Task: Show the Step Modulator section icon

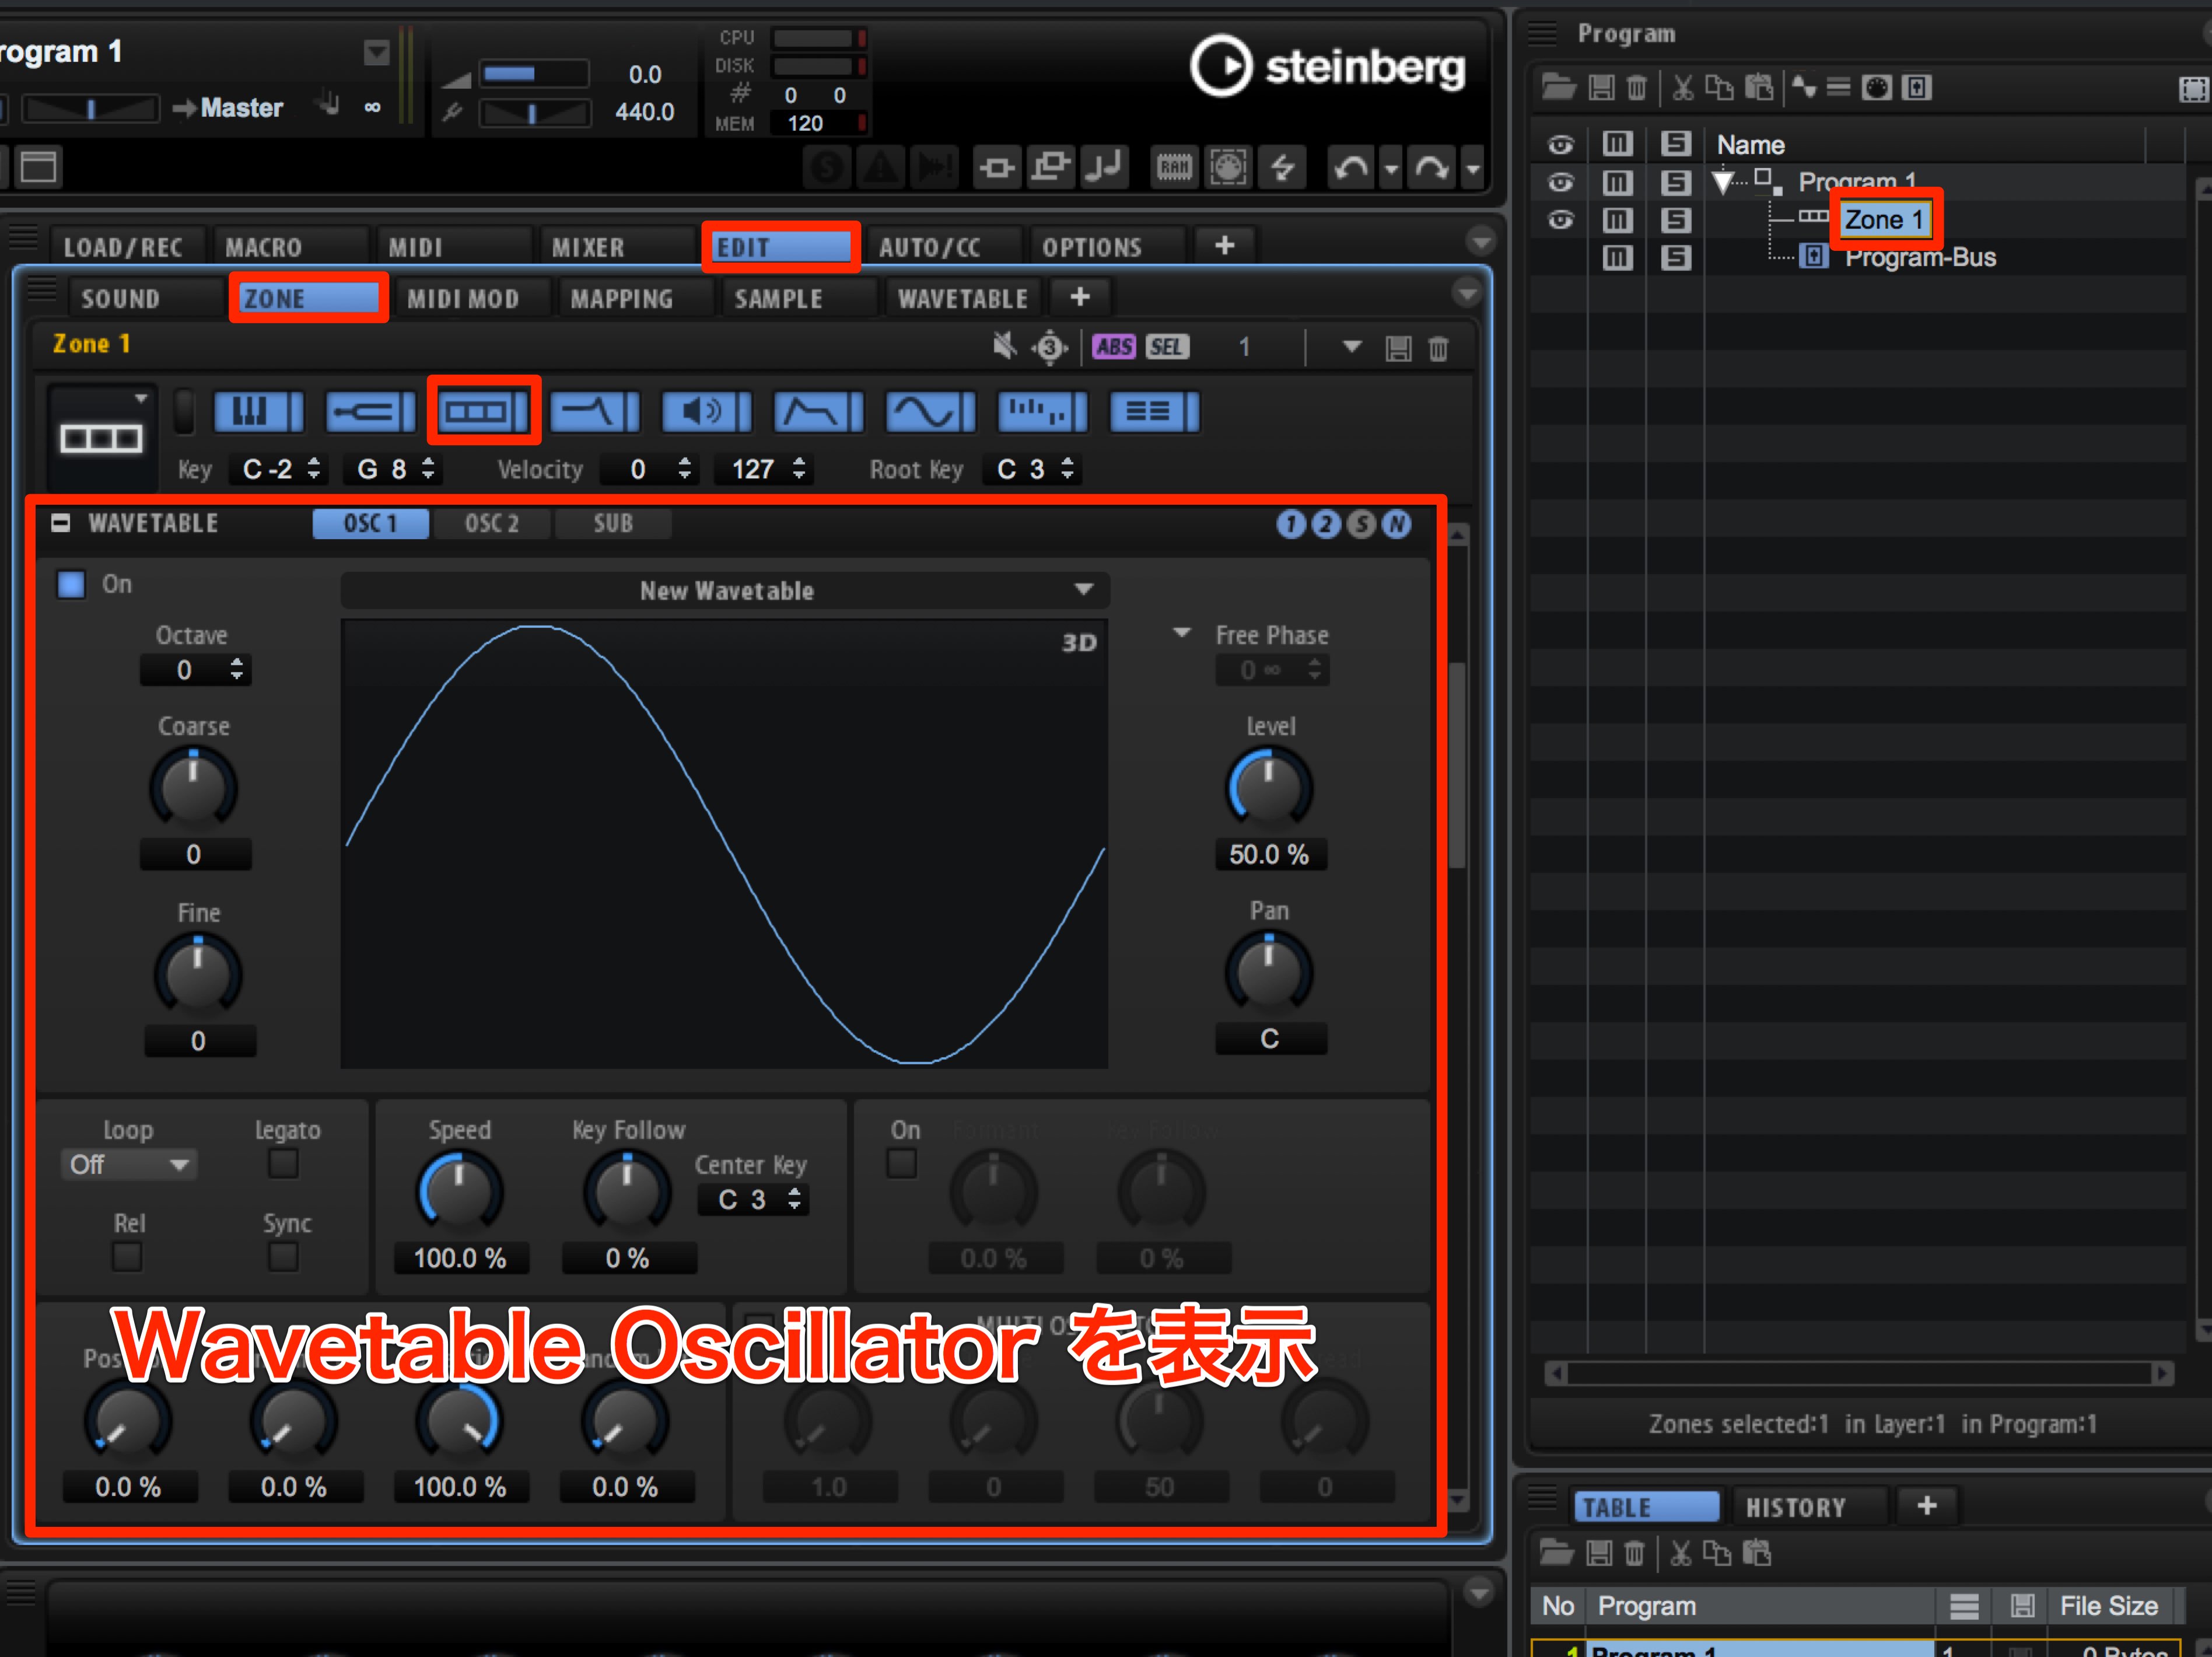Action: point(1043,411)
